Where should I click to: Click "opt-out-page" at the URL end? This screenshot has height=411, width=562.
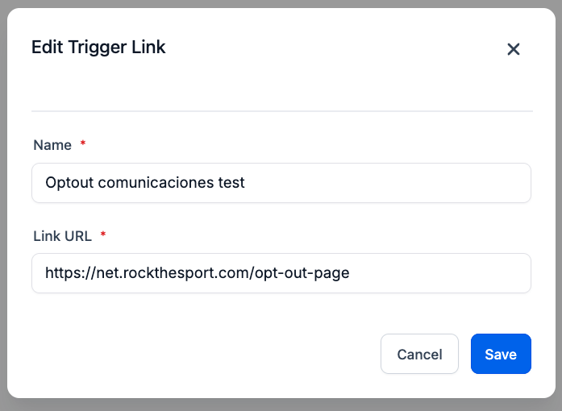pos(302,273)
